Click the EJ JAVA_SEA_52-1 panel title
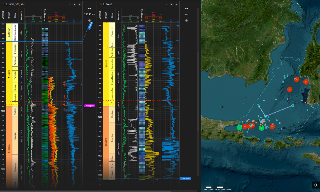 14,5
